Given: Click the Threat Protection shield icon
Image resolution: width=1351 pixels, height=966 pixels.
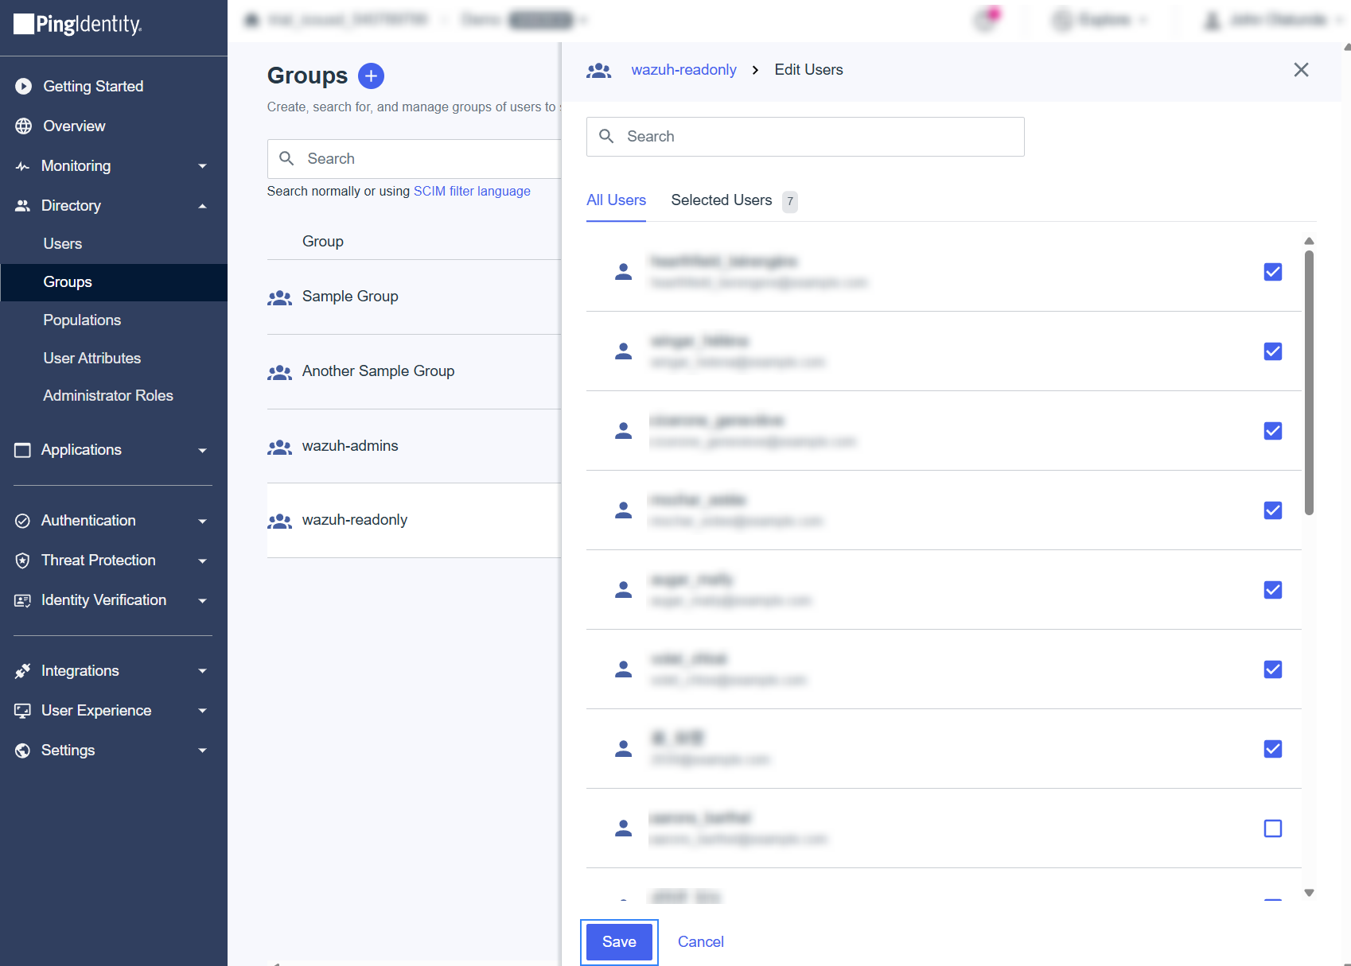Looking at the screenshot, I should [x=23, y=561].
